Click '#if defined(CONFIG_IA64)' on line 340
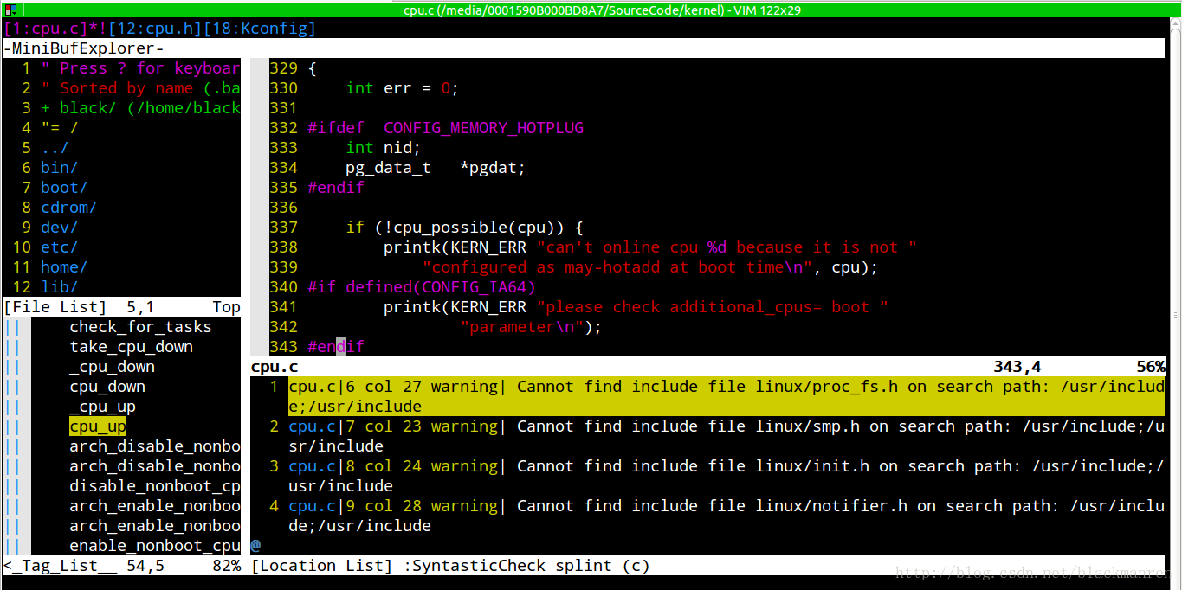 point(422,287)
